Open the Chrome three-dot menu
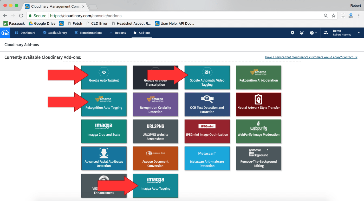 coord(359,16)
